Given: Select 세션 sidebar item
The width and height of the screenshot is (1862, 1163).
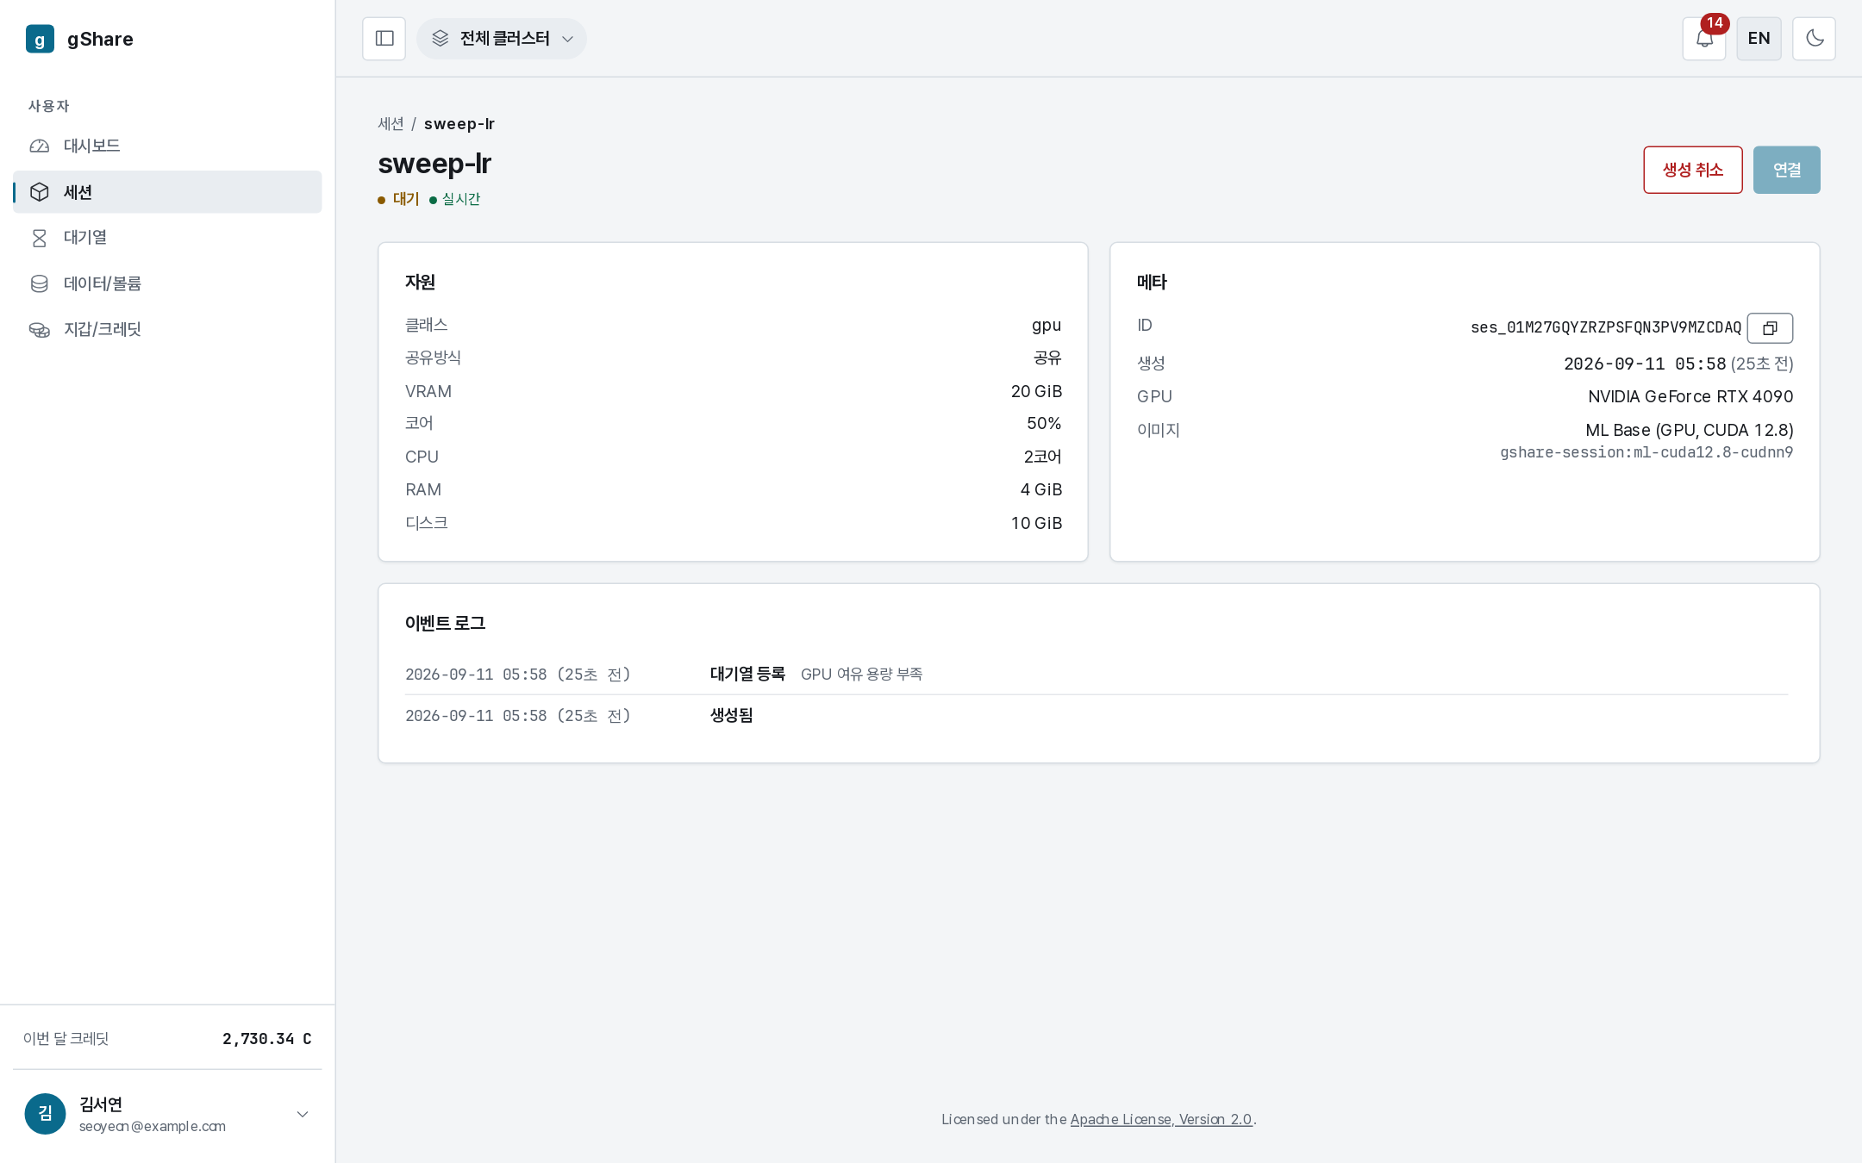Looking at the screenshot, I should coord(167,191).
